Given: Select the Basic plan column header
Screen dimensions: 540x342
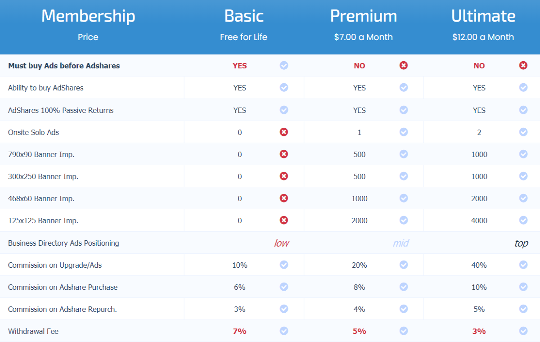Looking at the screenshot, I should (x=244, y=16).
